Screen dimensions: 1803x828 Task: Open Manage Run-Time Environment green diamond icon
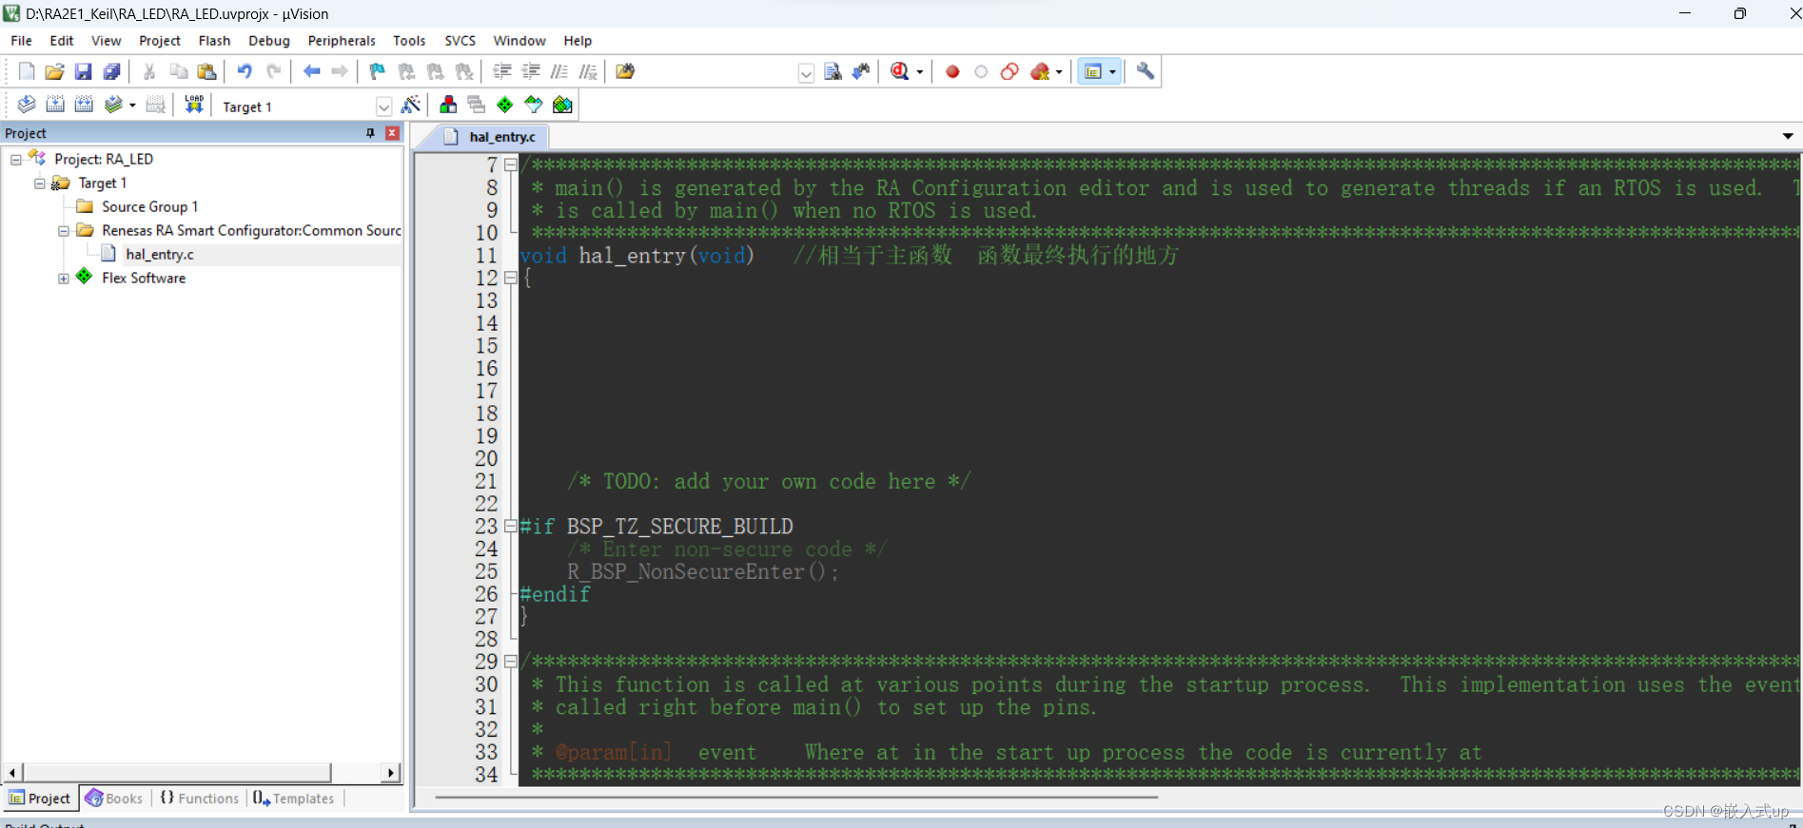coord(505,105)
